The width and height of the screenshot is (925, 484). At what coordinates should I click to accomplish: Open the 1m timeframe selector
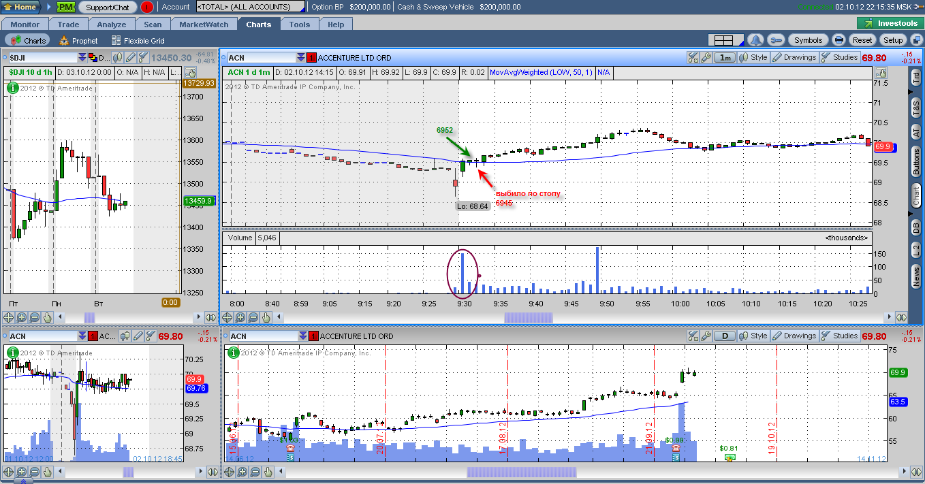725,58
